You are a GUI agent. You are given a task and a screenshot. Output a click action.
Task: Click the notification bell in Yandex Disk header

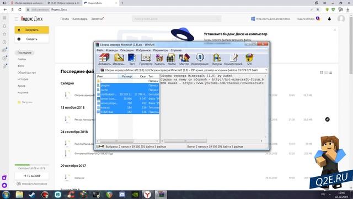tap(329, 19)
